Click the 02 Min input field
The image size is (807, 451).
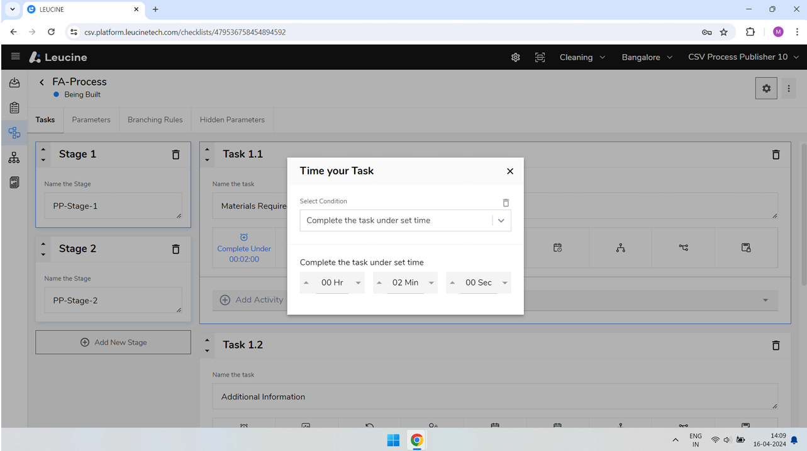pyautogui.click(x=405, y=282)
